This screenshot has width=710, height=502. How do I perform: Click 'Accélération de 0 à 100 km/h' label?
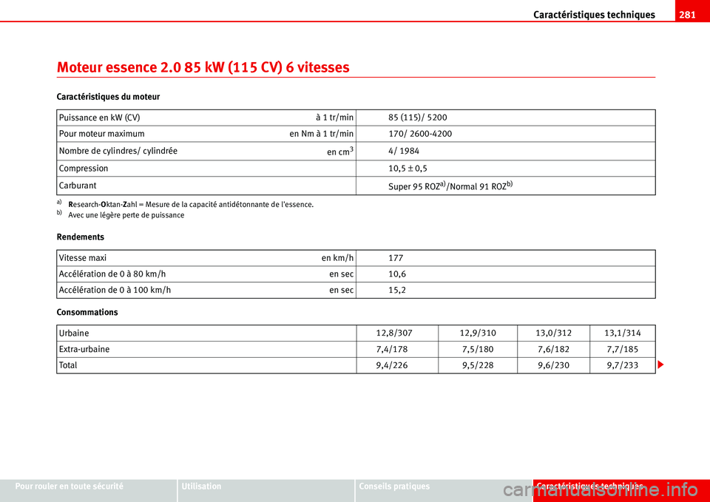click(115, 290)
